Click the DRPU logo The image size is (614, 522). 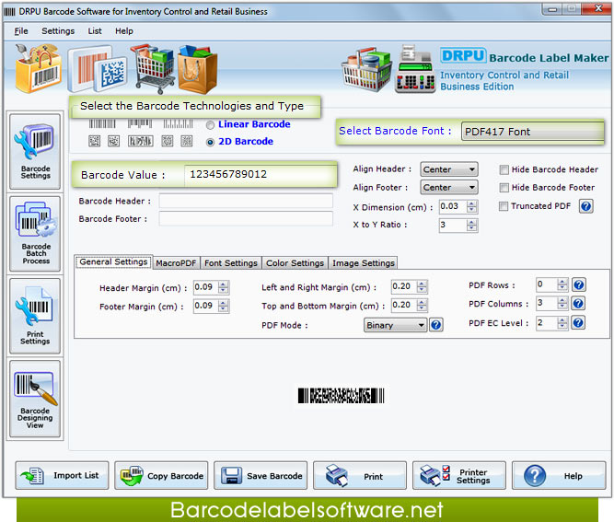pyautogui.click(x=463, y=55)
